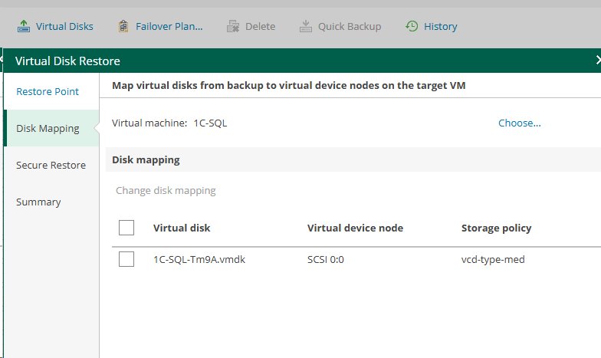This screenshot has width=601, height=358.
Task: Click the Virtual Disks upload icon
Action: (23, 27)
